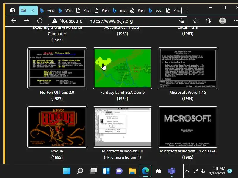Minimize the Edge browser window

[x=210, y=7]
